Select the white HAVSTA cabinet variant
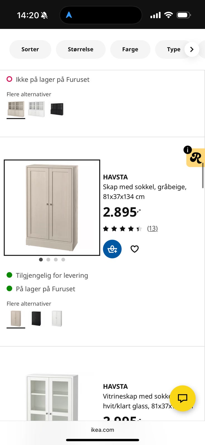Image resolution: width=205 pixels, height=445 pixels. (x=57, y=318)
